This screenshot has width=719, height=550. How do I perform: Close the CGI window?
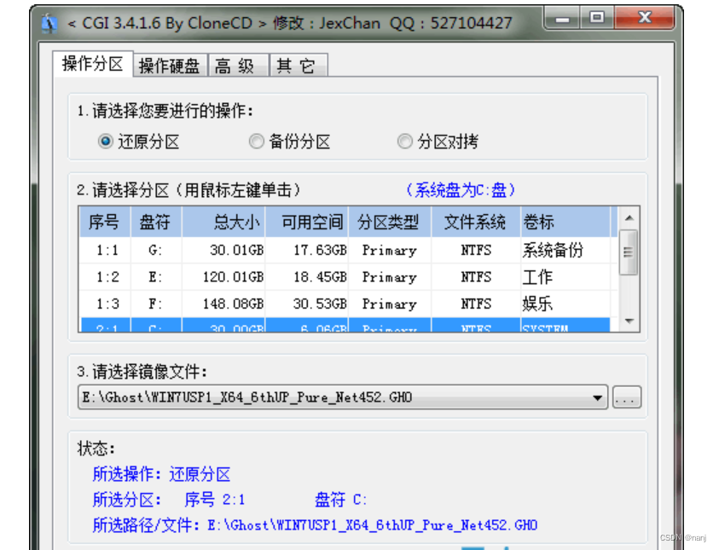[x=644, y=19]
